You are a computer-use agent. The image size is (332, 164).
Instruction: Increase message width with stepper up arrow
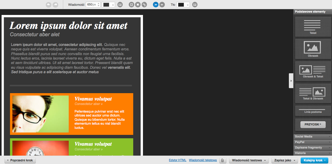click(x=98, y=3)
